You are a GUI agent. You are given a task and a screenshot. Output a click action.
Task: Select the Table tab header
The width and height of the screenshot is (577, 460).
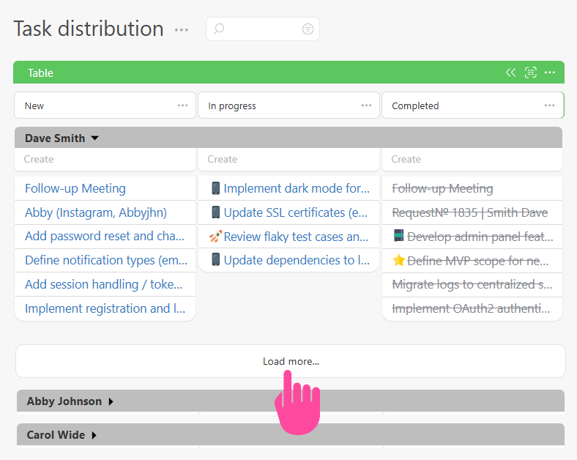point(41,73)
